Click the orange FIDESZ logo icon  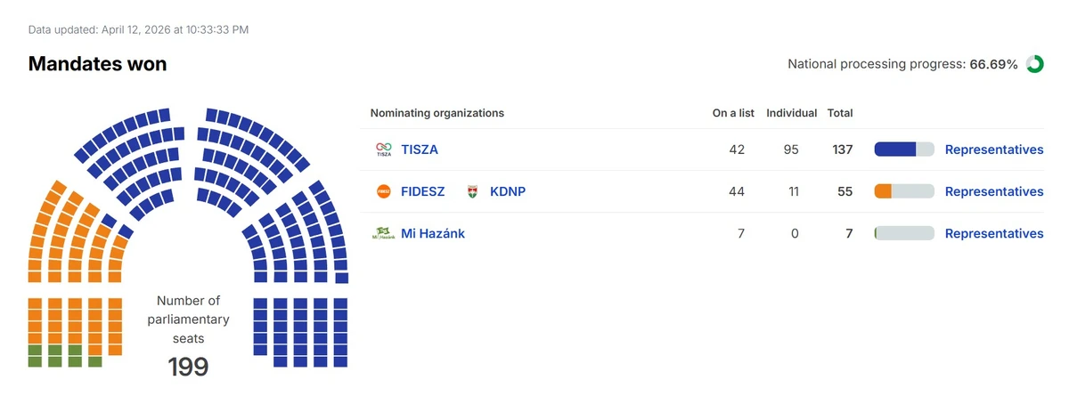click(384, 191)
